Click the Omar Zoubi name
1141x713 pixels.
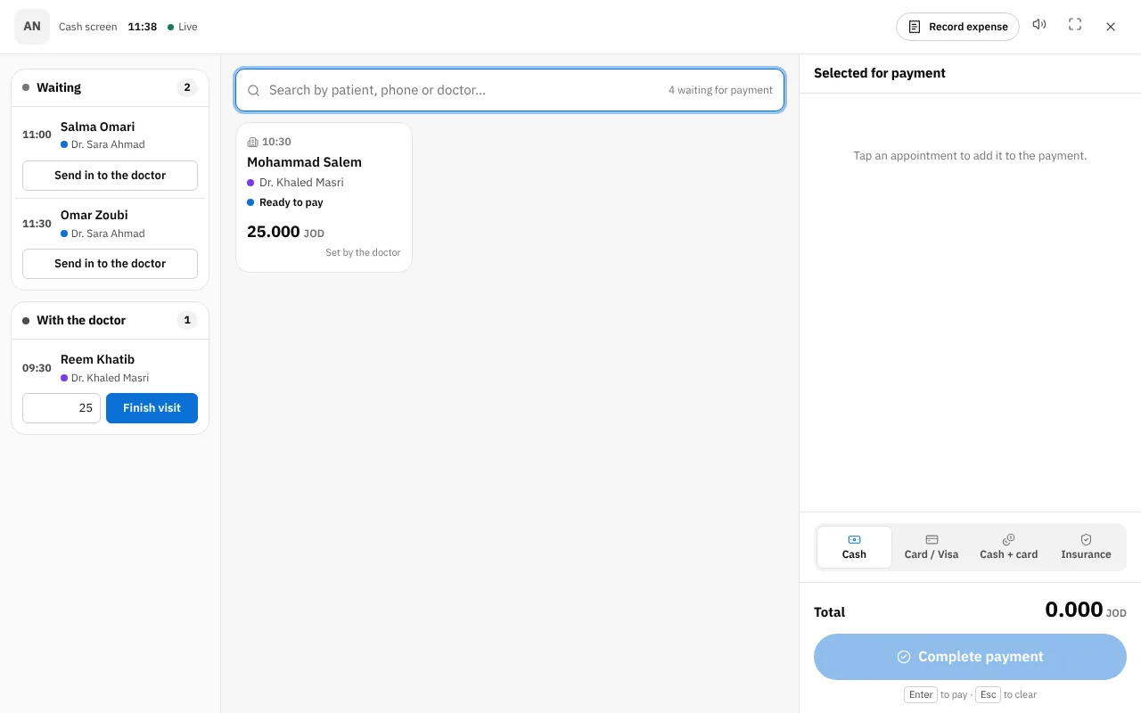(94, 215)
